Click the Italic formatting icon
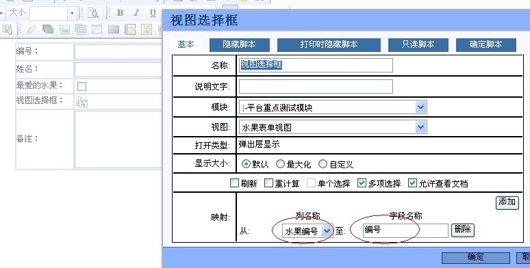The width and height of the screenshot is (530, 268). pyautogui.click(x=136, y=13)
